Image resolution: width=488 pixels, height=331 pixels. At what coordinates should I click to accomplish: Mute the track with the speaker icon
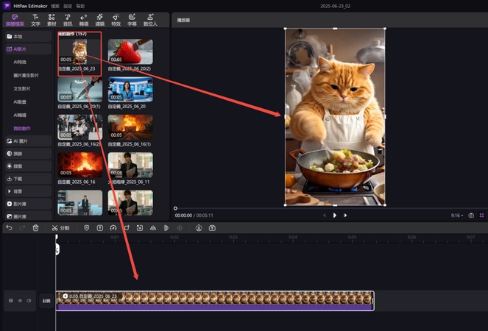[29, 301]
